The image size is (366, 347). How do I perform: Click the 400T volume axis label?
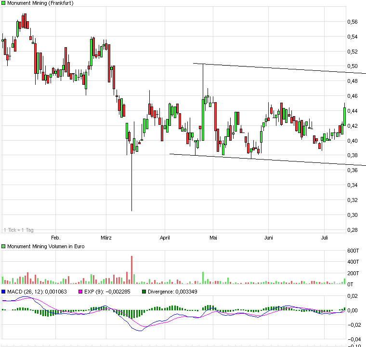click(x=353, y=262)
